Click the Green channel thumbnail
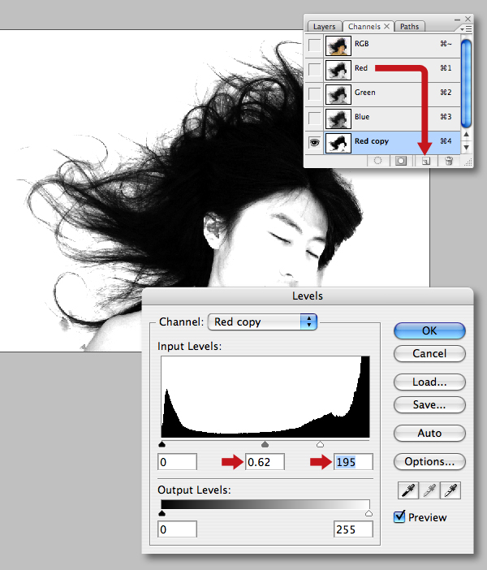487x570 pixels. [x=338, y=94]
